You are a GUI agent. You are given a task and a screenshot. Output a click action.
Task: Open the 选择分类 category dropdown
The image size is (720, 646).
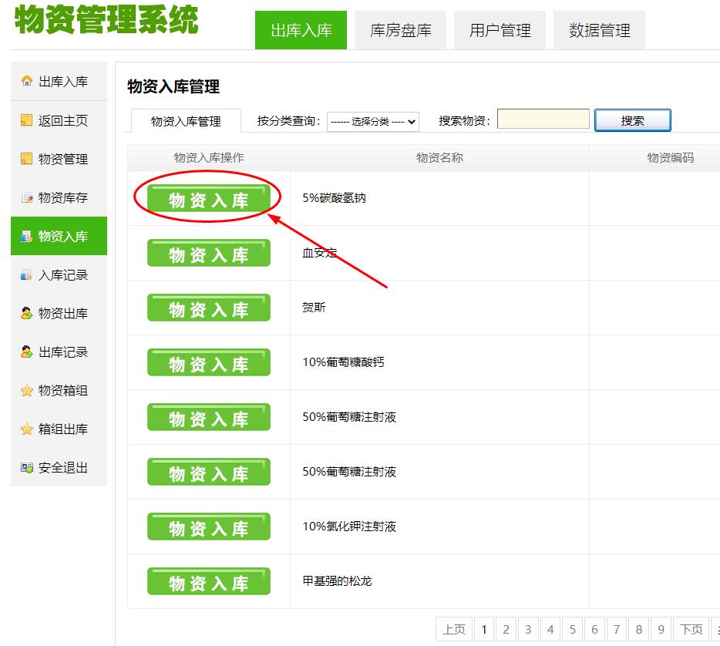point(373,122)
